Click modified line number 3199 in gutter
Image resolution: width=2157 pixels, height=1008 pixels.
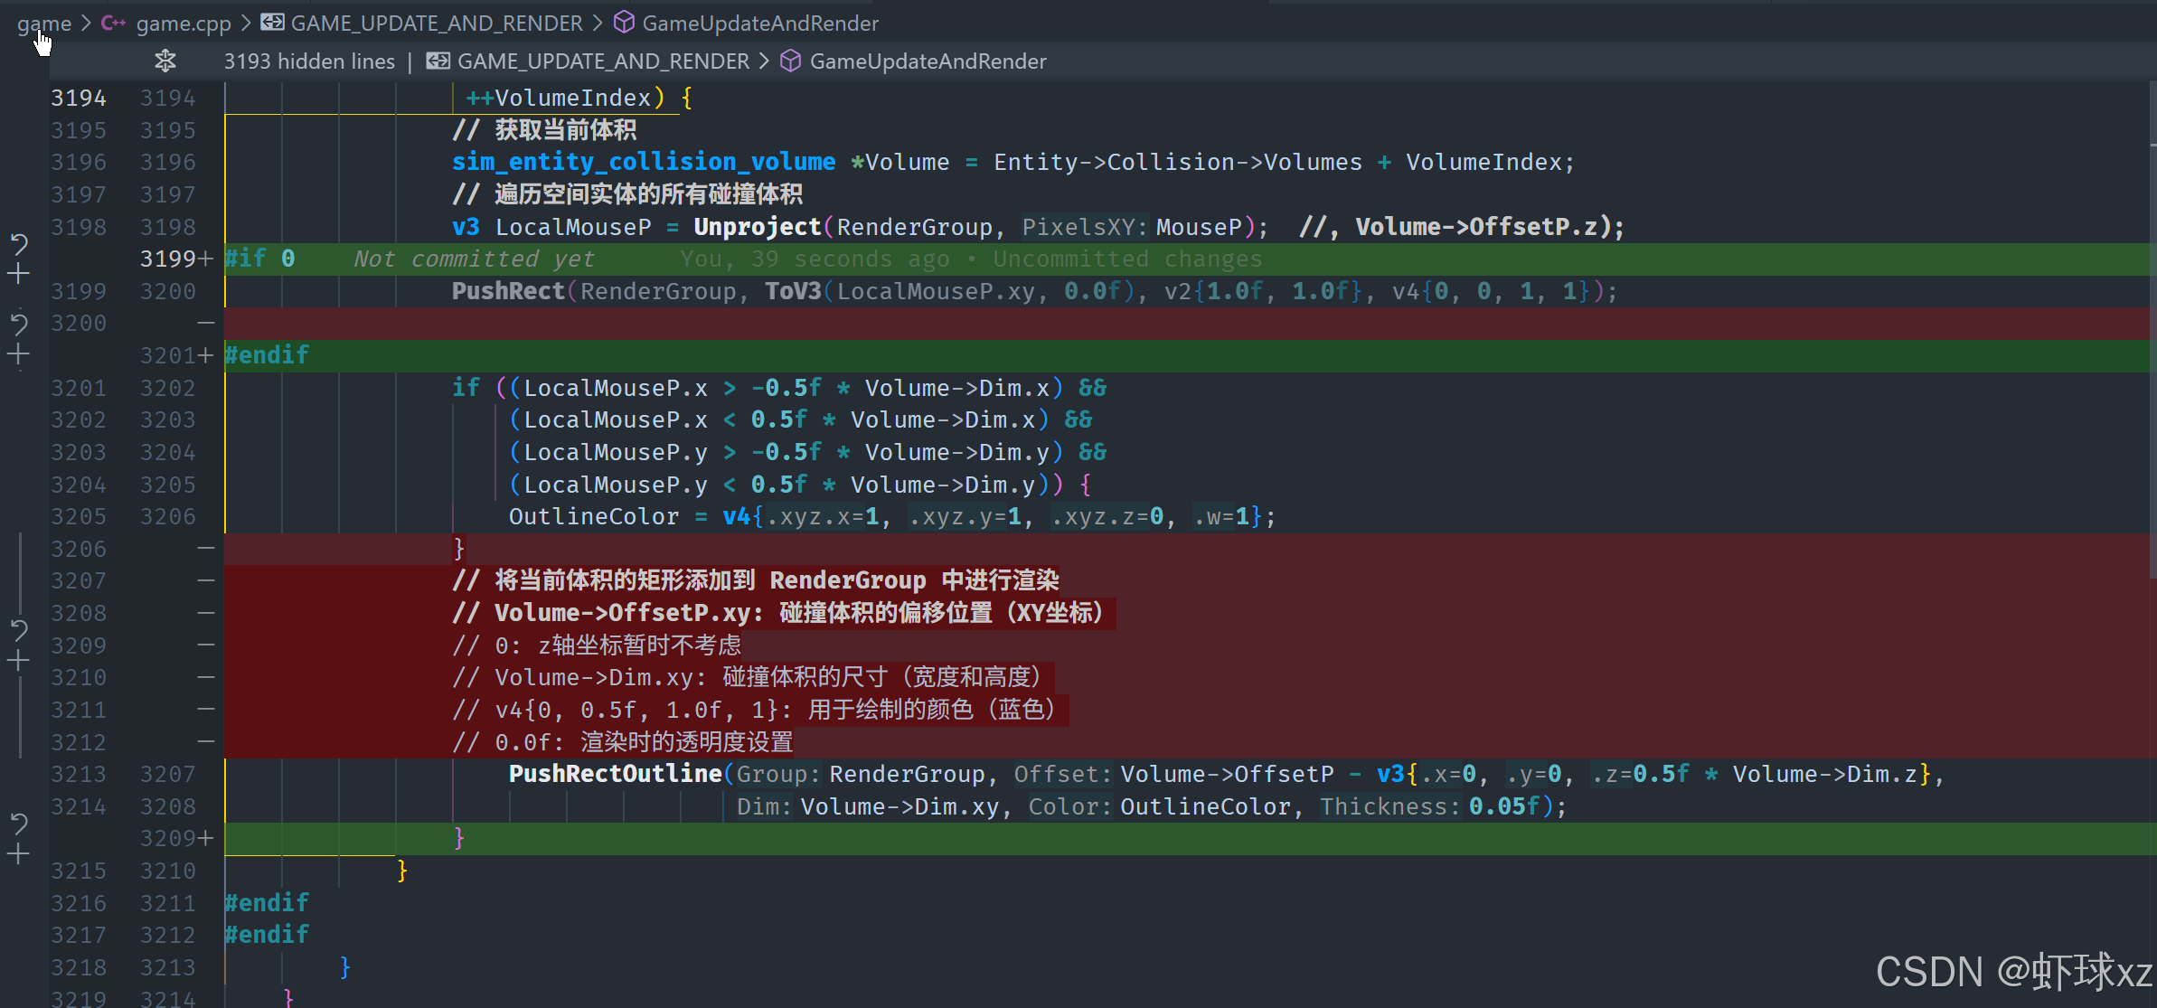click(168, 259)
